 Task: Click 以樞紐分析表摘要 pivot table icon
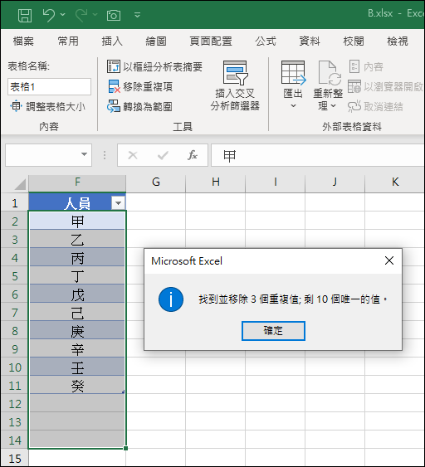[114, 66]
